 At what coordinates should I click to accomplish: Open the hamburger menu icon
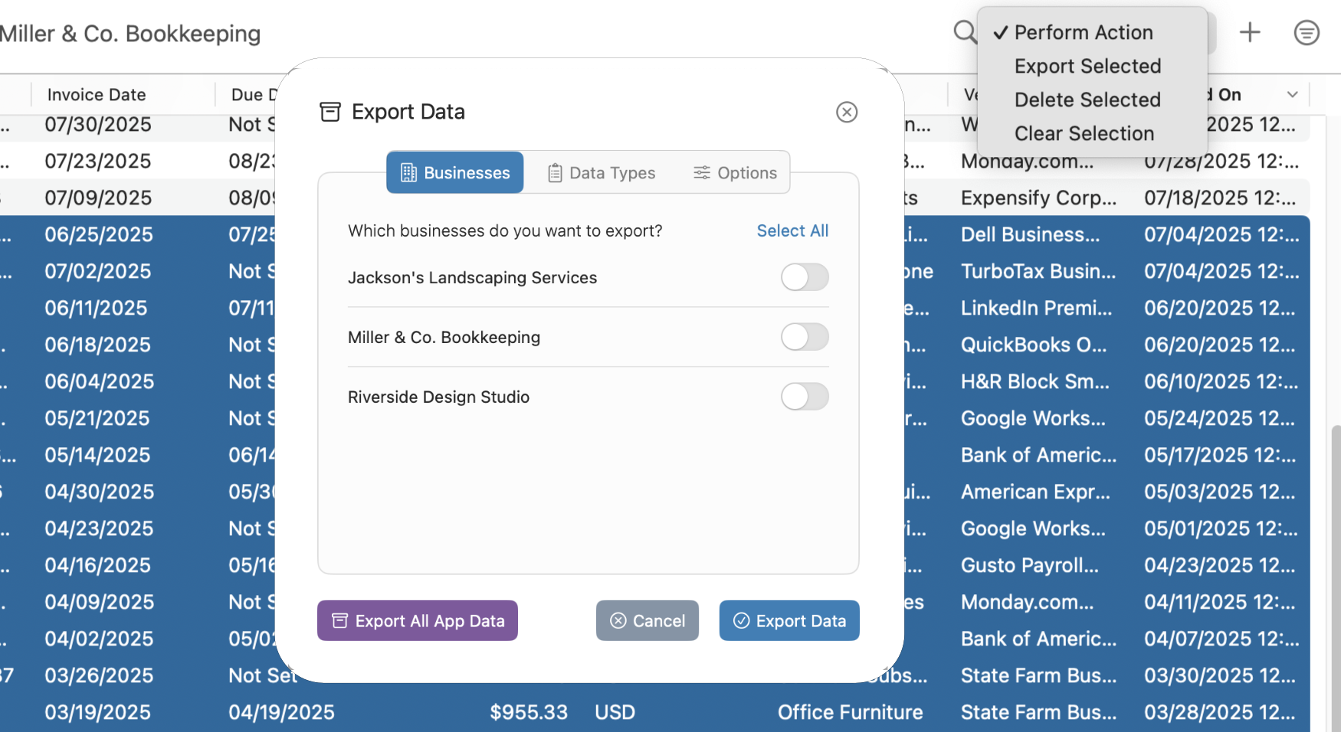point(1306,32)
